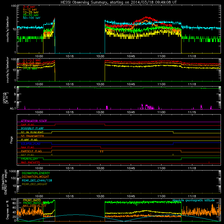This screenshot has width=224, height=224.
Task: Click the DECIMATION ENERGY or weight axis label
Action: coord(4,182)
